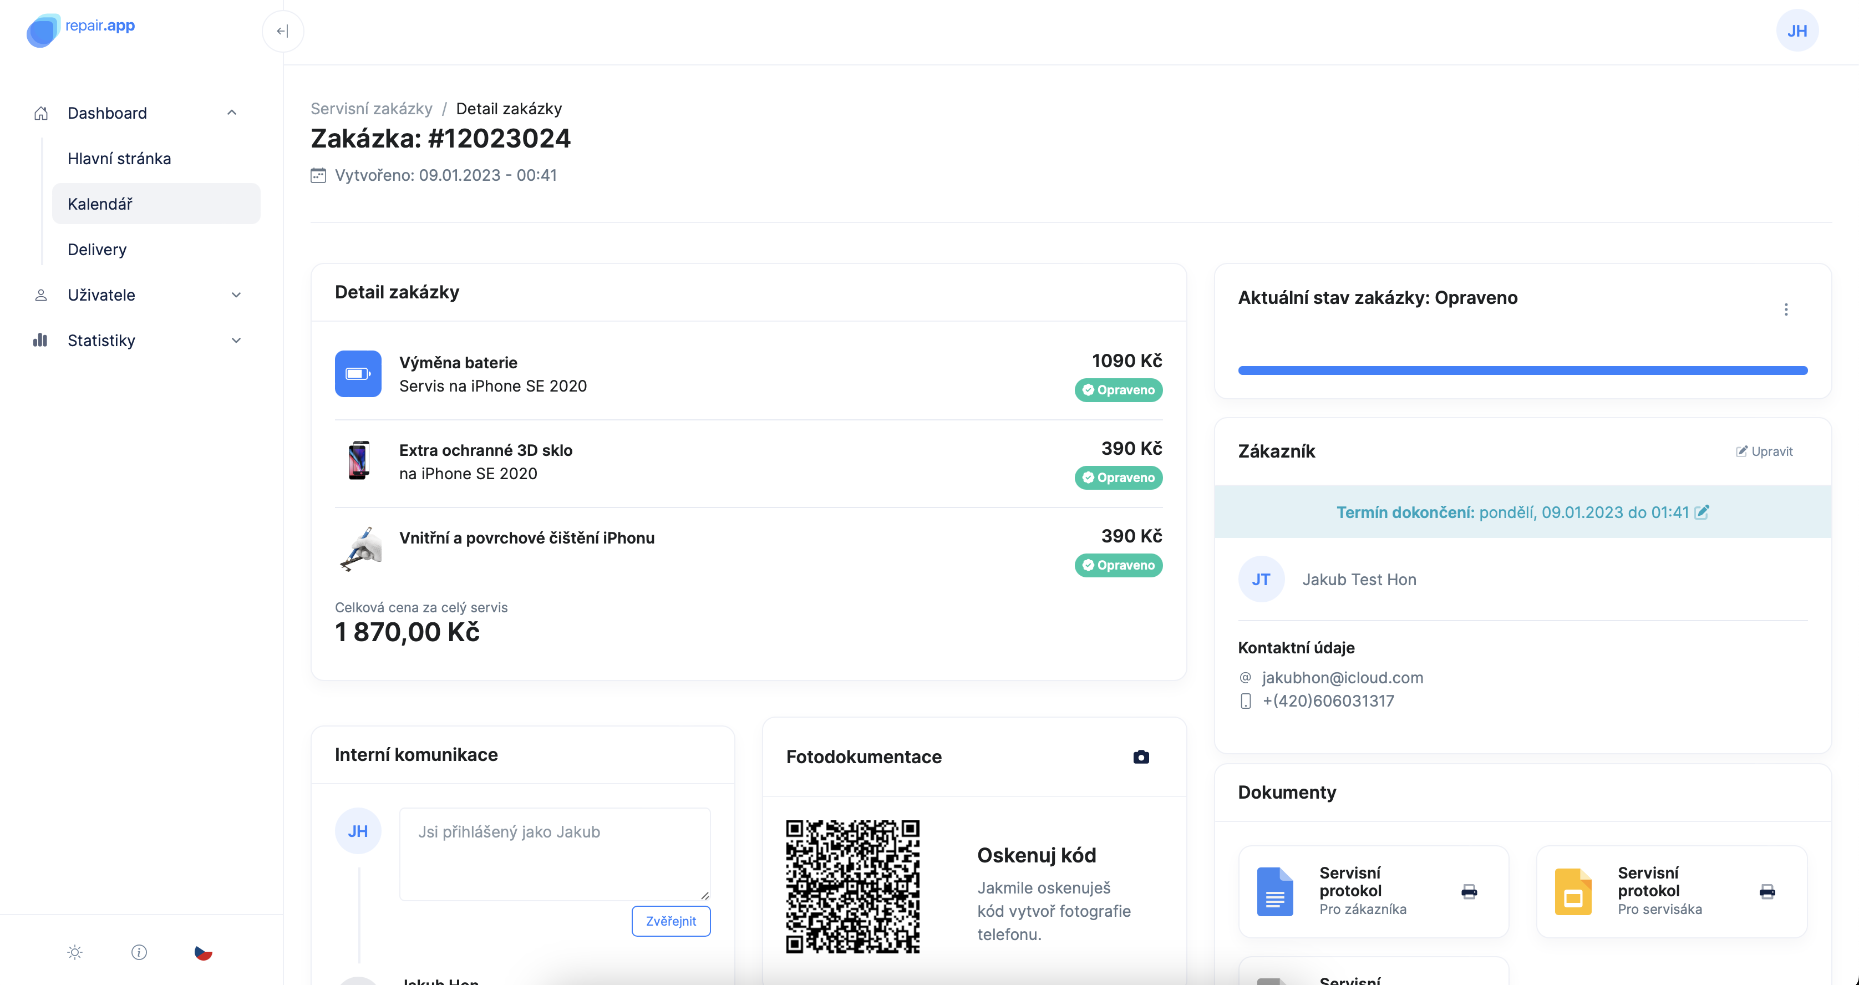Click the Opraveno badge for čištění iPhonu
1859x985 pixels.
pyautogui.click(x=1118, y=565)
